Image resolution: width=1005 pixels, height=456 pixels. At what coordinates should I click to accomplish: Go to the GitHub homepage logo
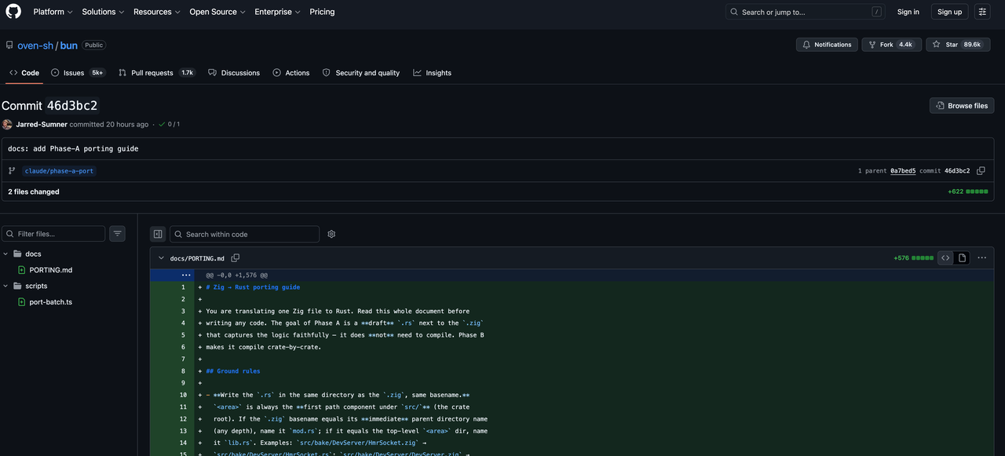click(x=13, y=12)
